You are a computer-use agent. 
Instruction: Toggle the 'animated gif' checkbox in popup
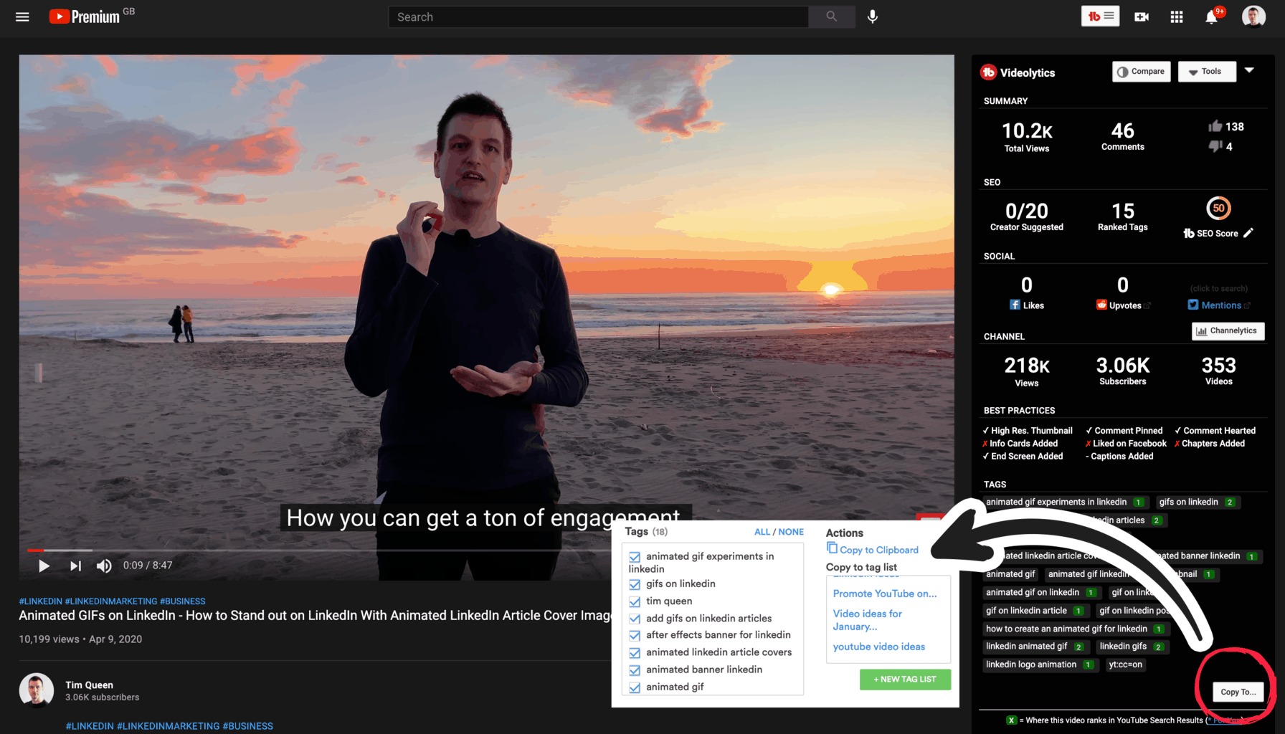635,687
